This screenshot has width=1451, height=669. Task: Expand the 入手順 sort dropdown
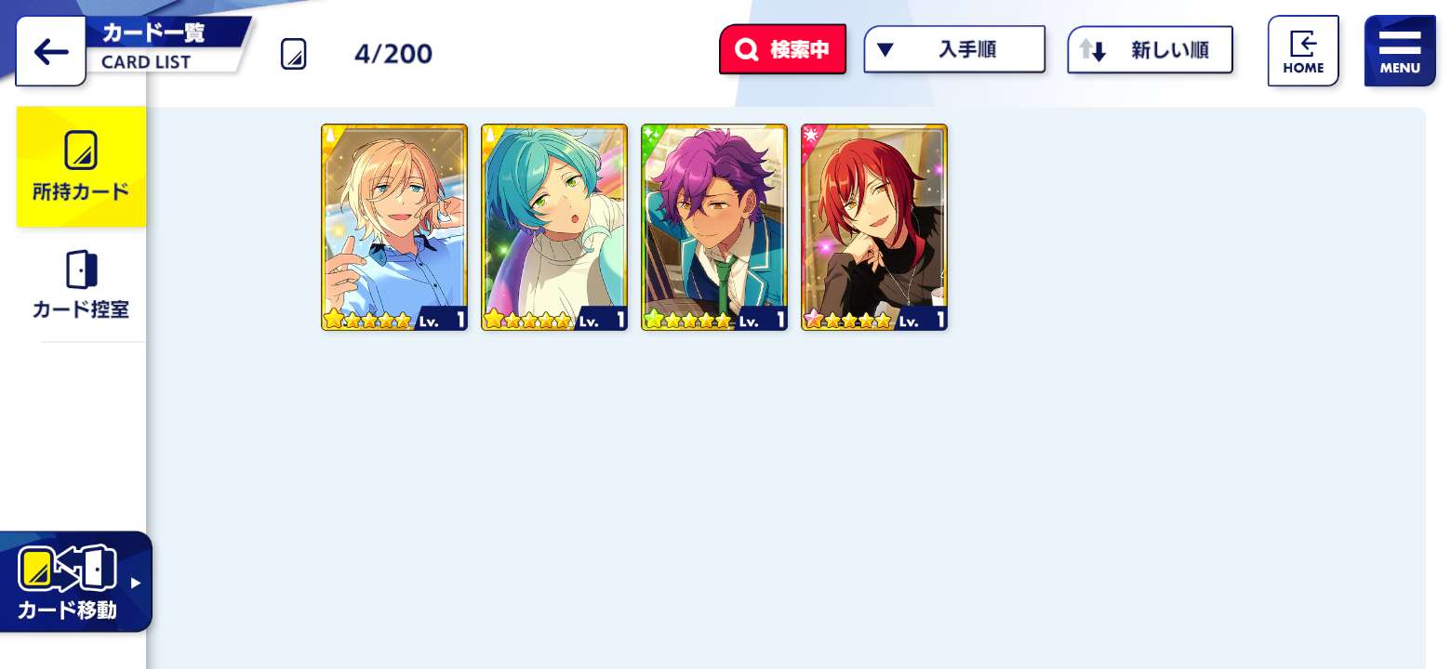(954, 49)
